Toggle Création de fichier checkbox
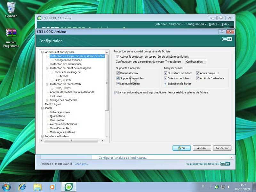This screenshot has width=256, height=192. (165, 78)
